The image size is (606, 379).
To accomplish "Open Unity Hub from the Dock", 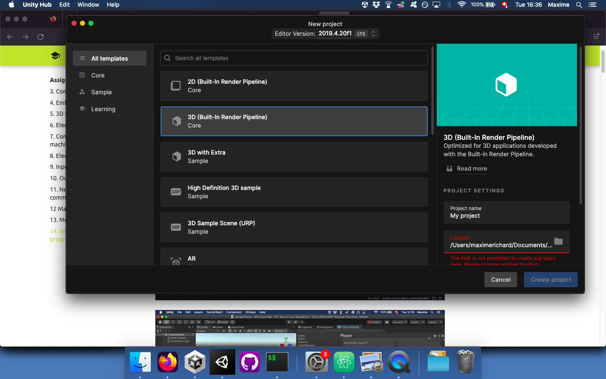I will [195, 361].
